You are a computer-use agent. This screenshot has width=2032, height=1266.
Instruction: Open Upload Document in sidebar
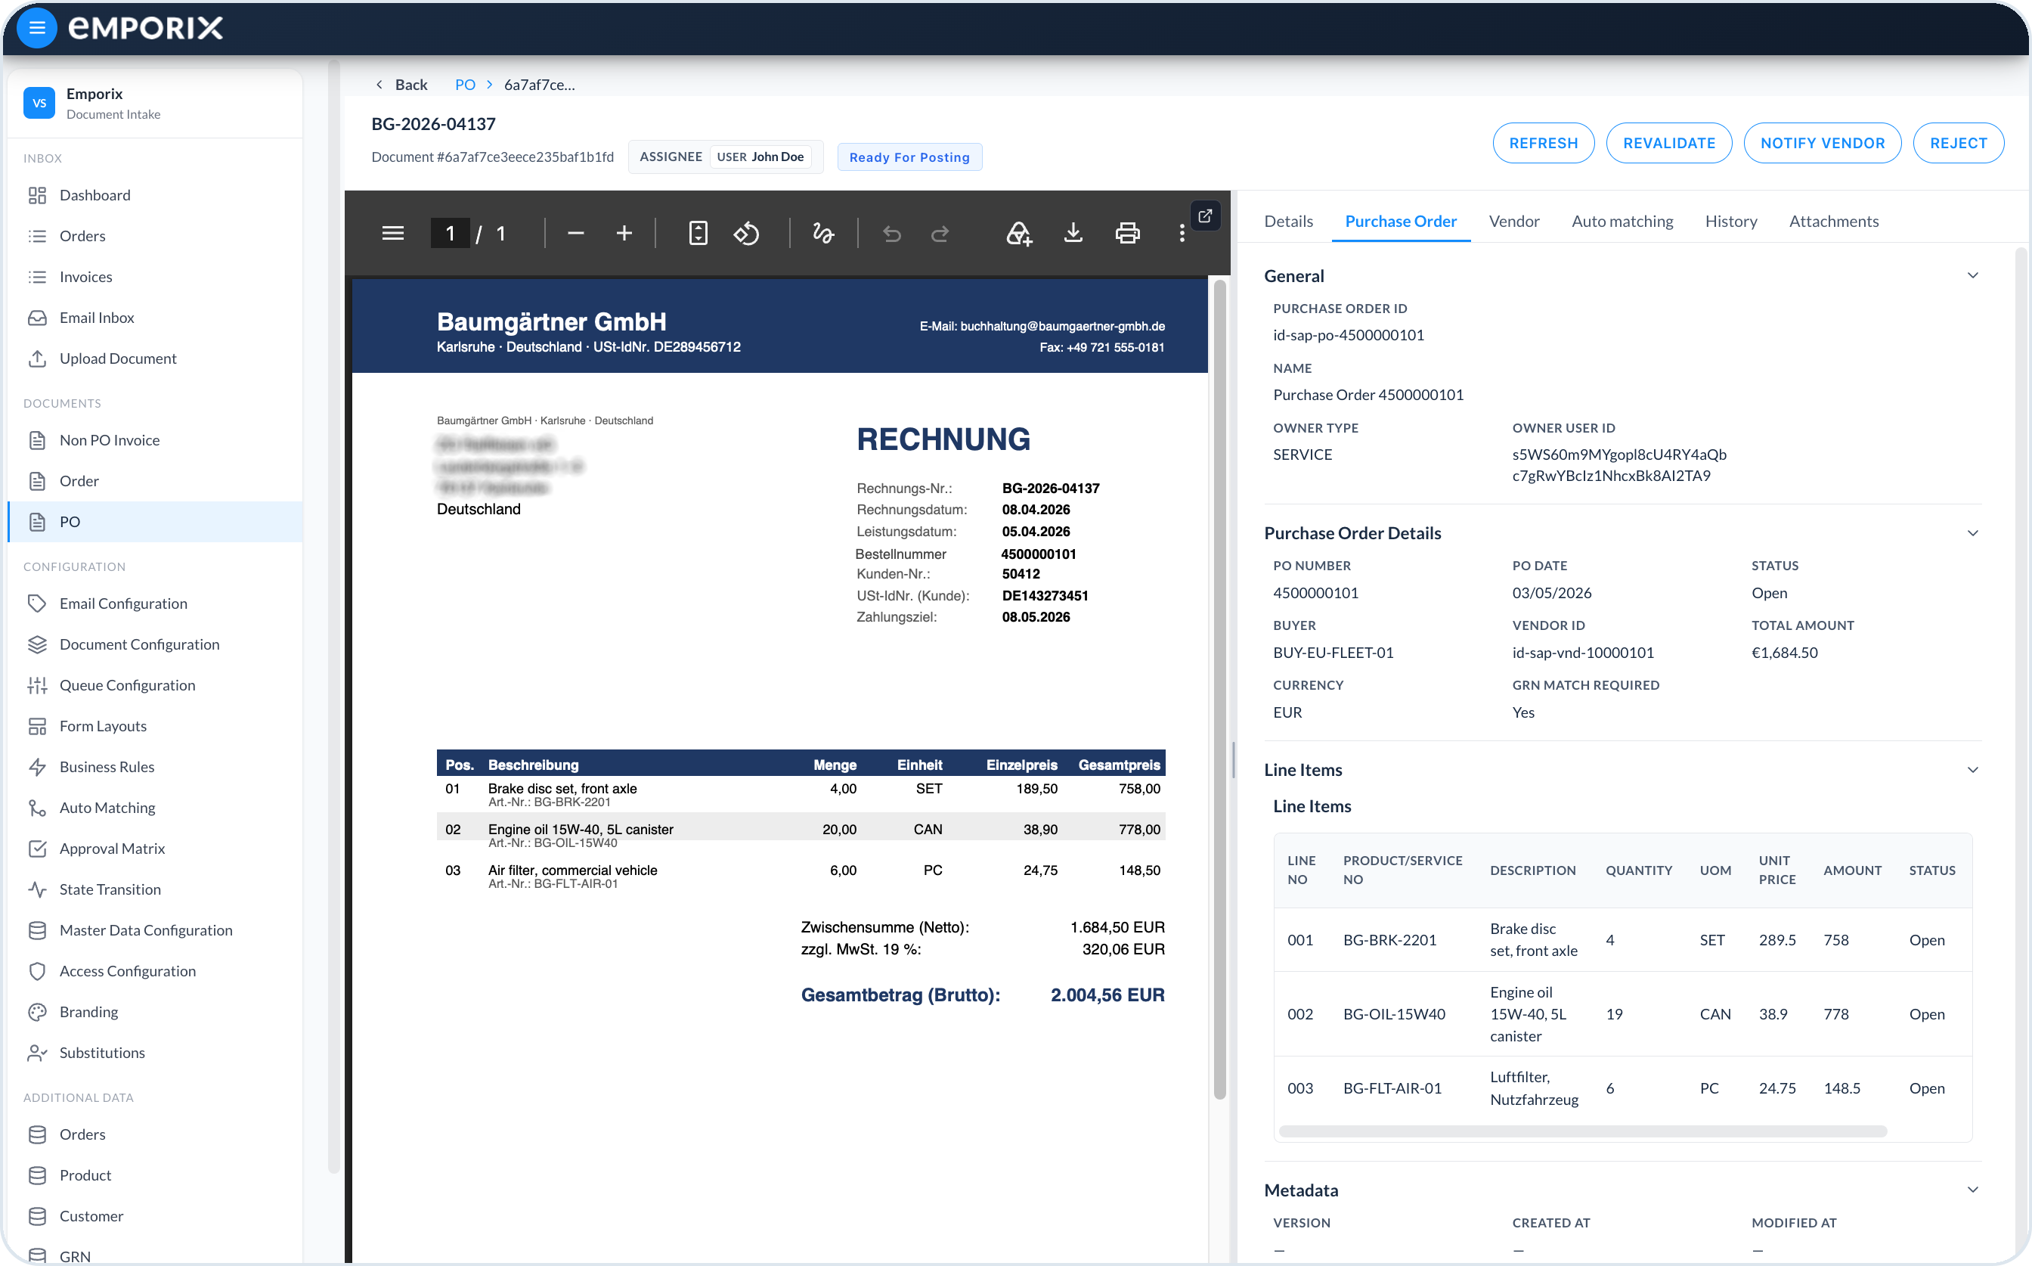(x=155, y=358)
